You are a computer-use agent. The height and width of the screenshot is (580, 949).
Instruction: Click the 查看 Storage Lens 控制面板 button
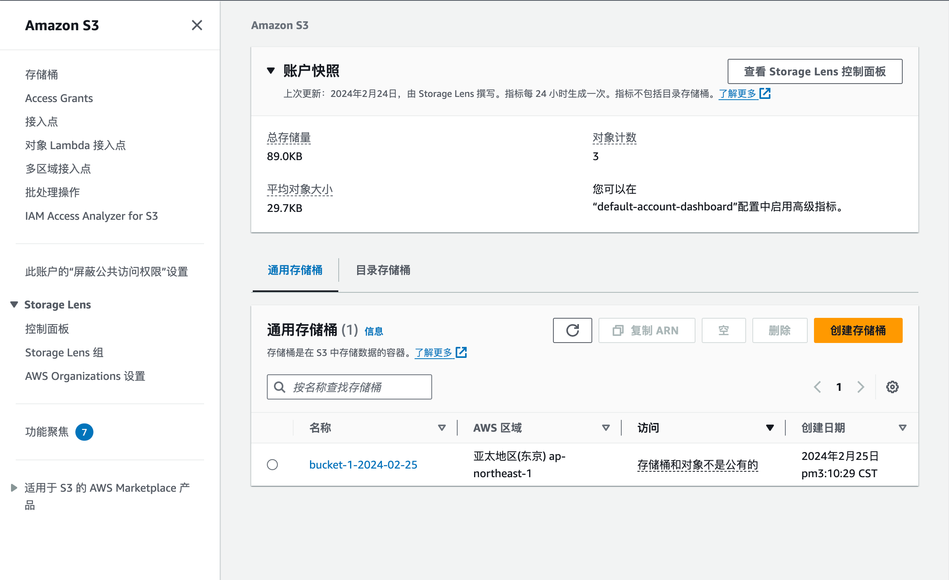(x=815, y=71)
